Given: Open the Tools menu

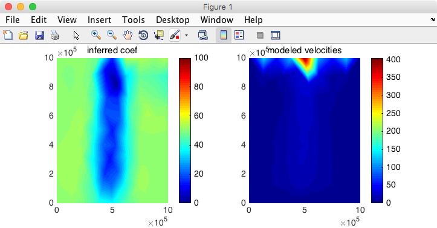Looking at the screenshot, I should [x=133, y=20].
